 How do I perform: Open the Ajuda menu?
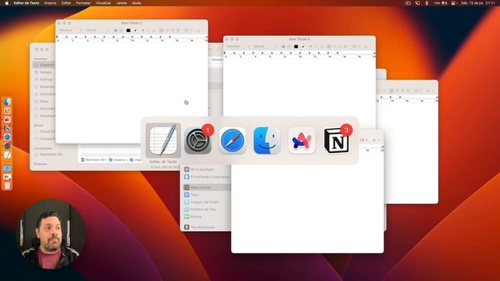(x=137, y=3)
